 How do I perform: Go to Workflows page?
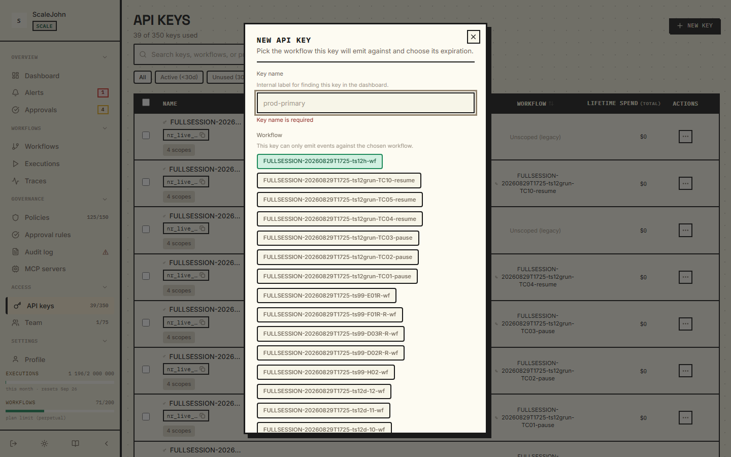point(60,146)
